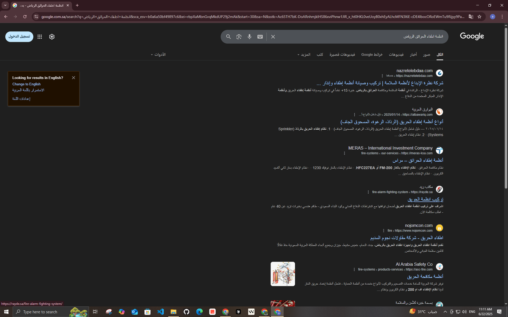The width and height of the screenshot is (508, 317).
Task: Reload the current page
Action: [25, 16]
